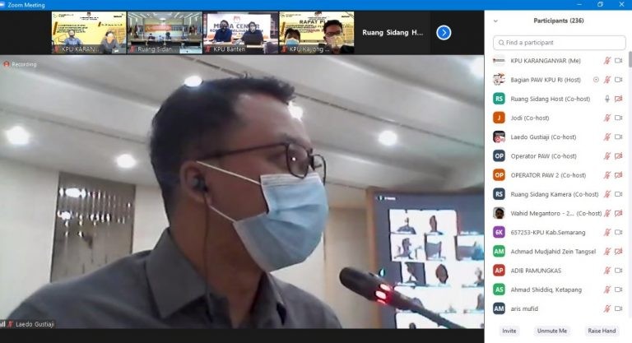Screen dimensions: 632x343
Task: Toggle camera icon for Bagian PAW KPU RI
Action: tap(618, 80)
